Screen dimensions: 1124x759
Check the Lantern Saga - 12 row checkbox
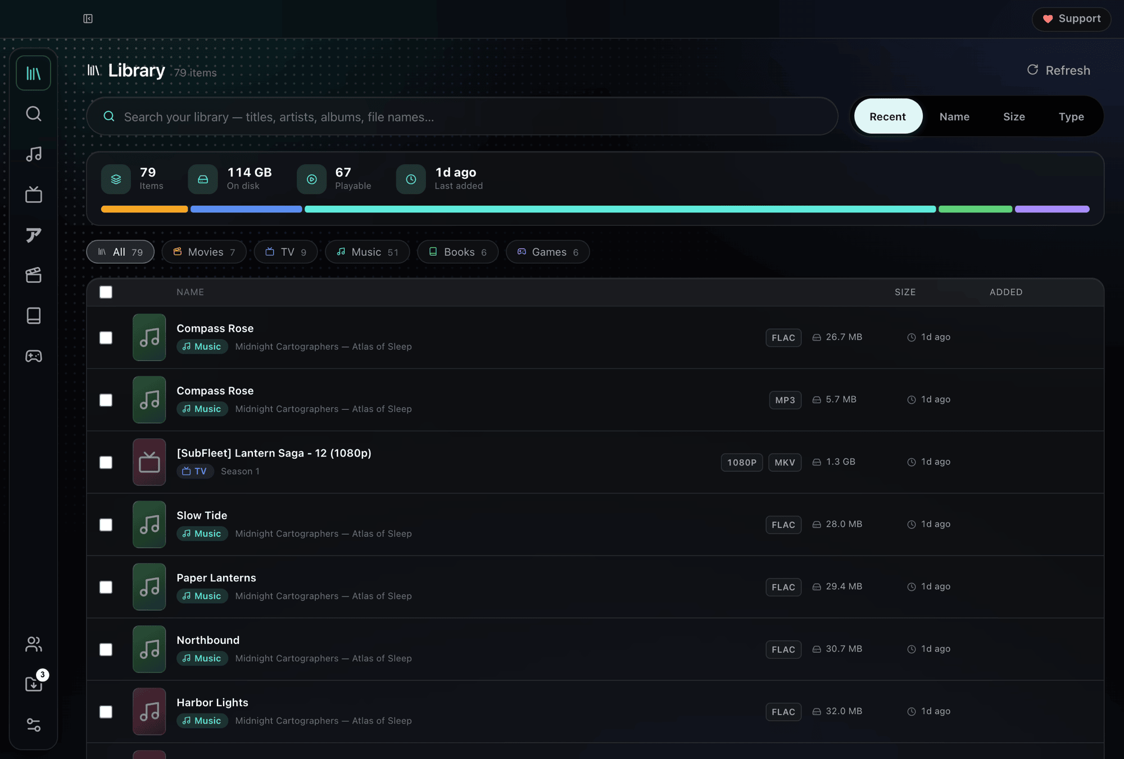pos(106,462)
